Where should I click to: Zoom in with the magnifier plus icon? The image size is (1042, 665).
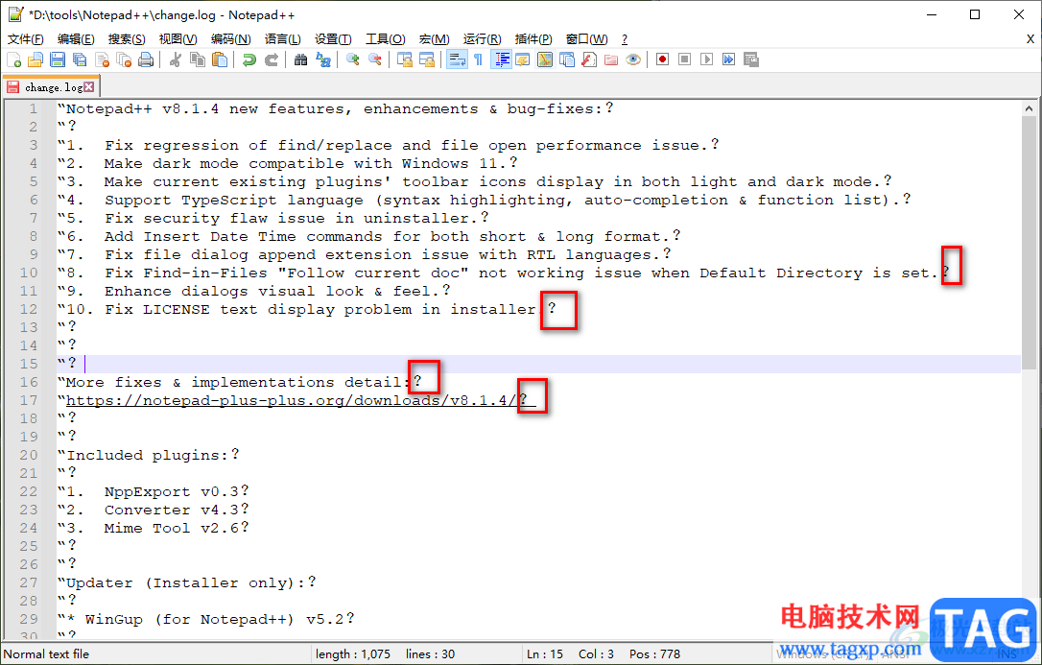point(352,59)
